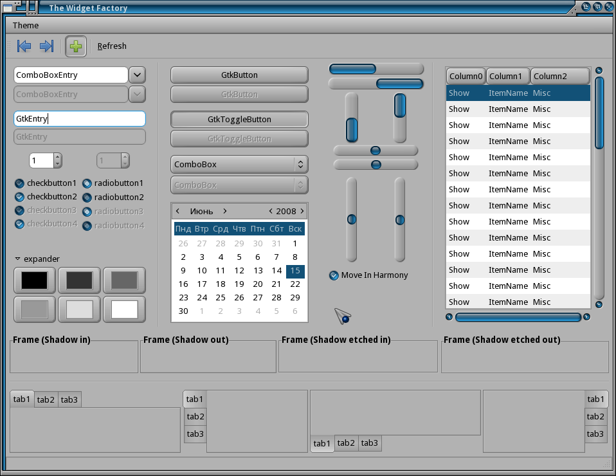Viewport: 616px width, 476px height.
Task: Sort by Column2 header
Action: pyautogui.click(x=560, y=77)
